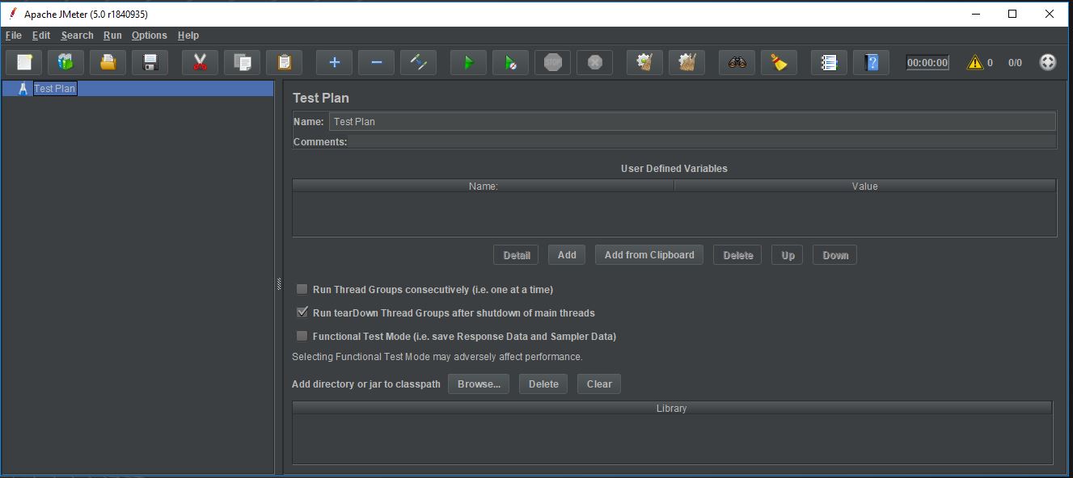Click the Shutdown test icon
The height and width of the screenshot is (478, 1073).
click(x=595, y=62)
